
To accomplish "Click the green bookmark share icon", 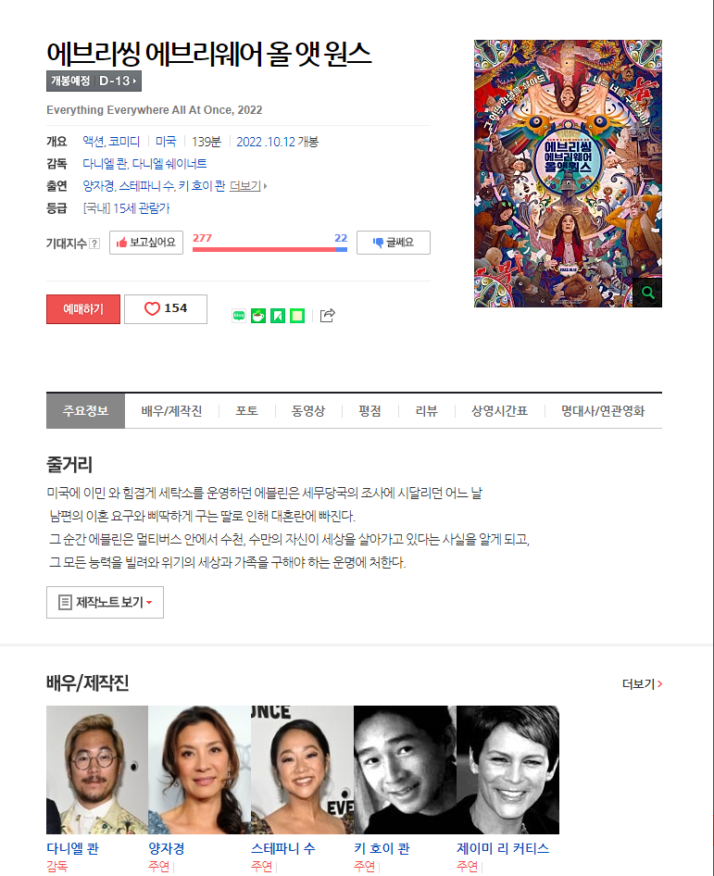I will click(x=278, y=316).
